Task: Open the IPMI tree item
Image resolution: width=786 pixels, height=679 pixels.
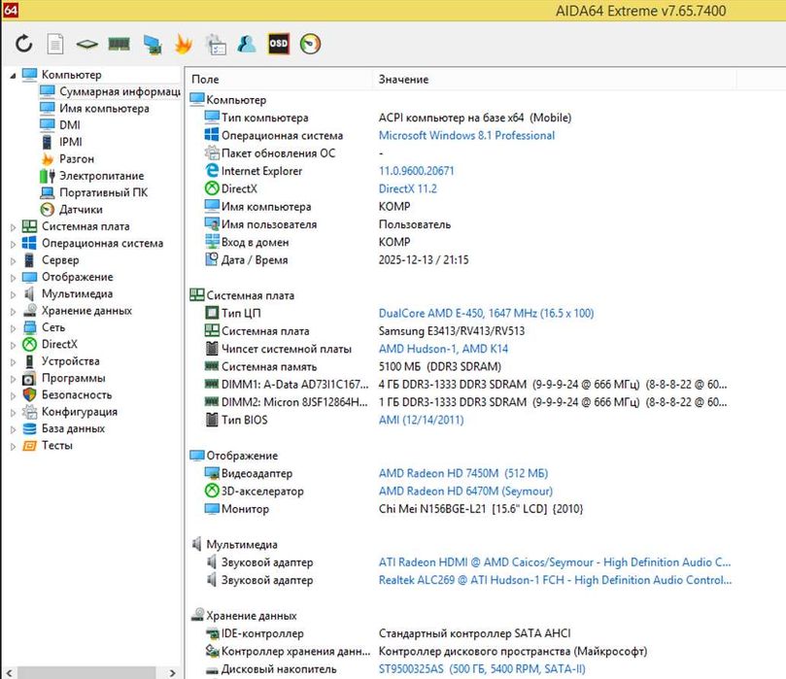Action: coord(71,142)
